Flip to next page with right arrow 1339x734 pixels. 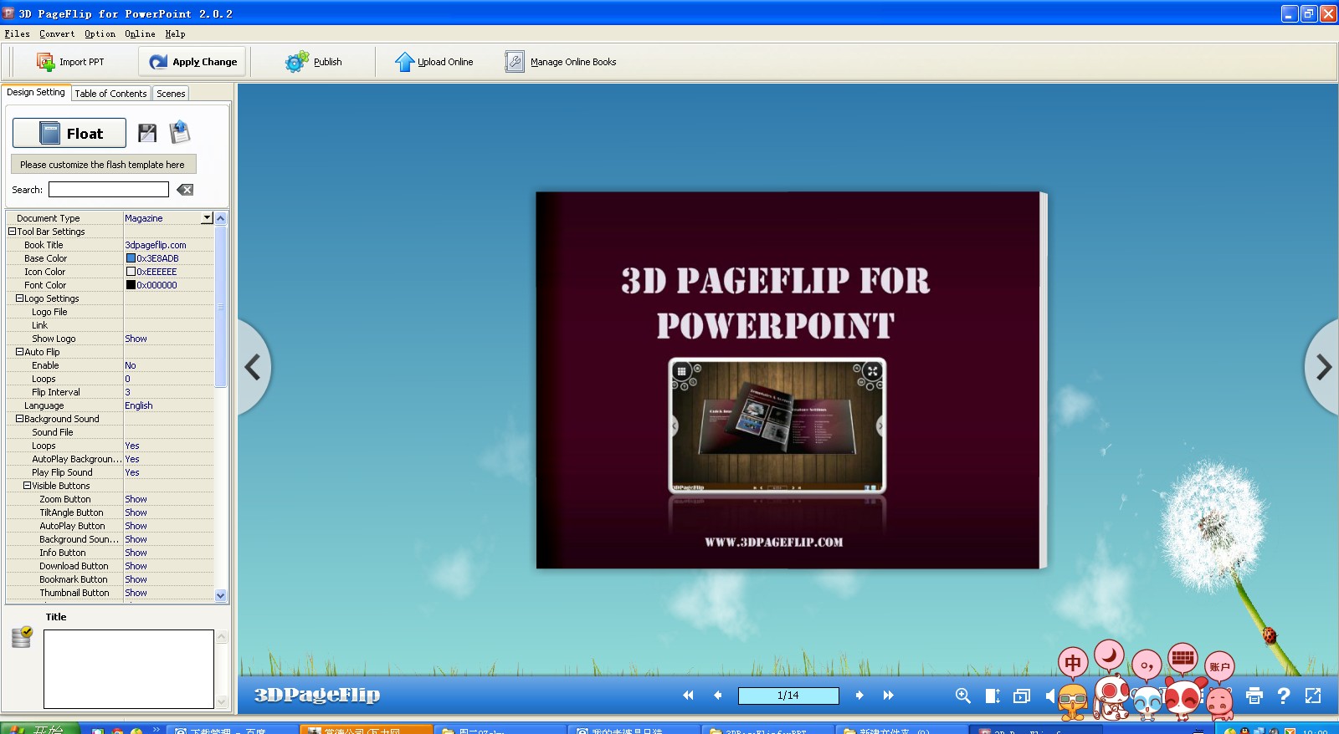click(x=1323, y=367)
